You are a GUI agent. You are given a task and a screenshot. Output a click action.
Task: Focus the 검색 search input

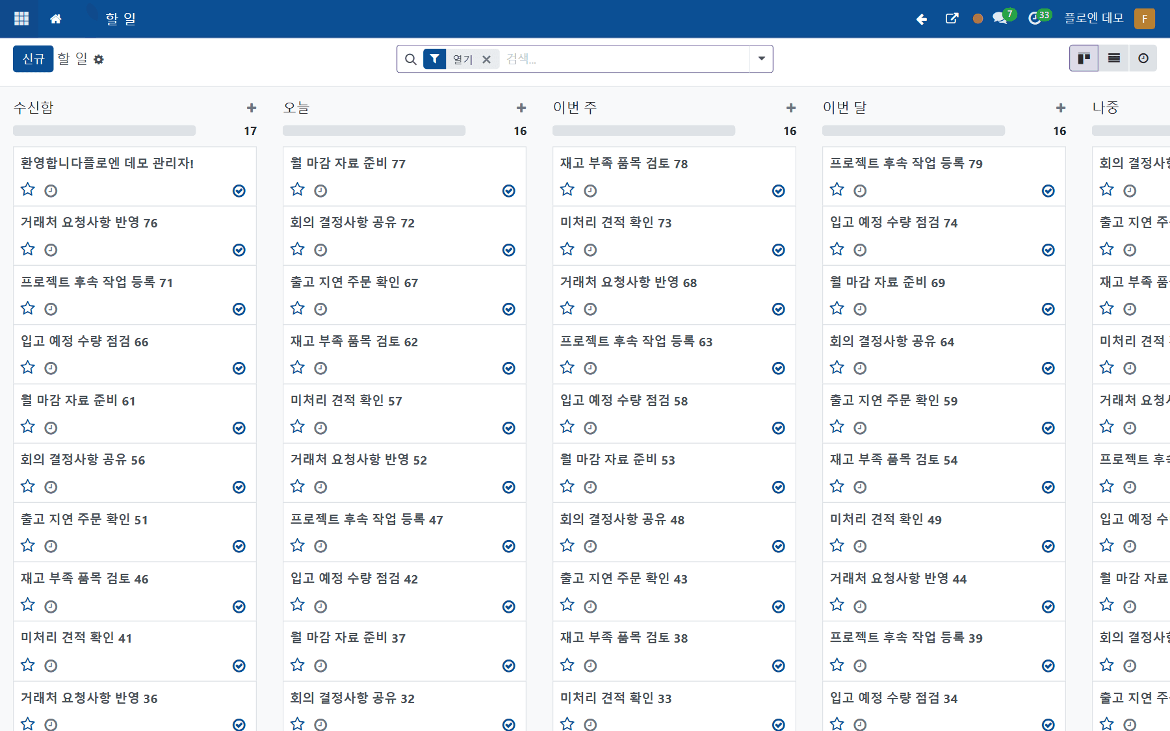click(x=625, y=59)
